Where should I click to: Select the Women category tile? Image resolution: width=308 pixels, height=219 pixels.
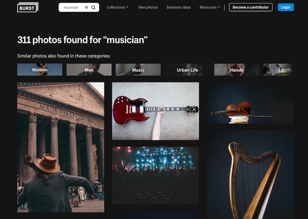[x=40, y=70]
